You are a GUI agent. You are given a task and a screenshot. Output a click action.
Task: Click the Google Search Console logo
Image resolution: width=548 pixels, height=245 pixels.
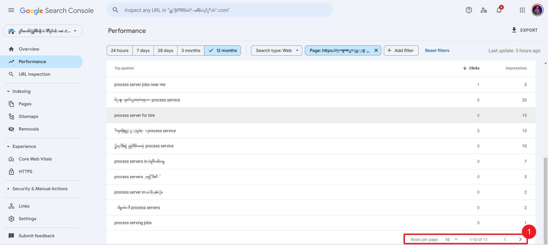tap(57, 11)
